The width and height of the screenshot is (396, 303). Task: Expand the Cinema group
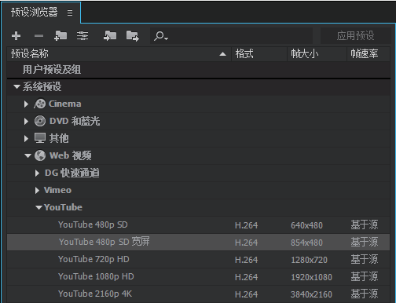click(26, 104)
